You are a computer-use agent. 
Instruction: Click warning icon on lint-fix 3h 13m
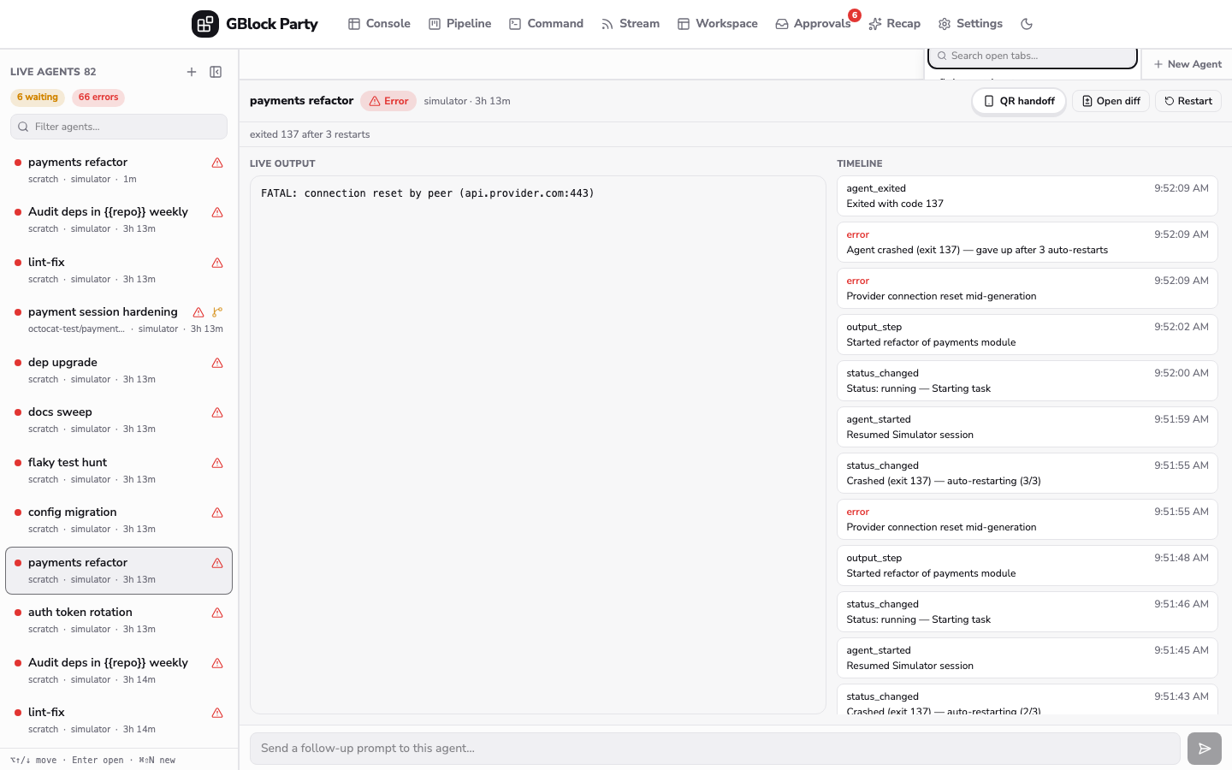217,263
